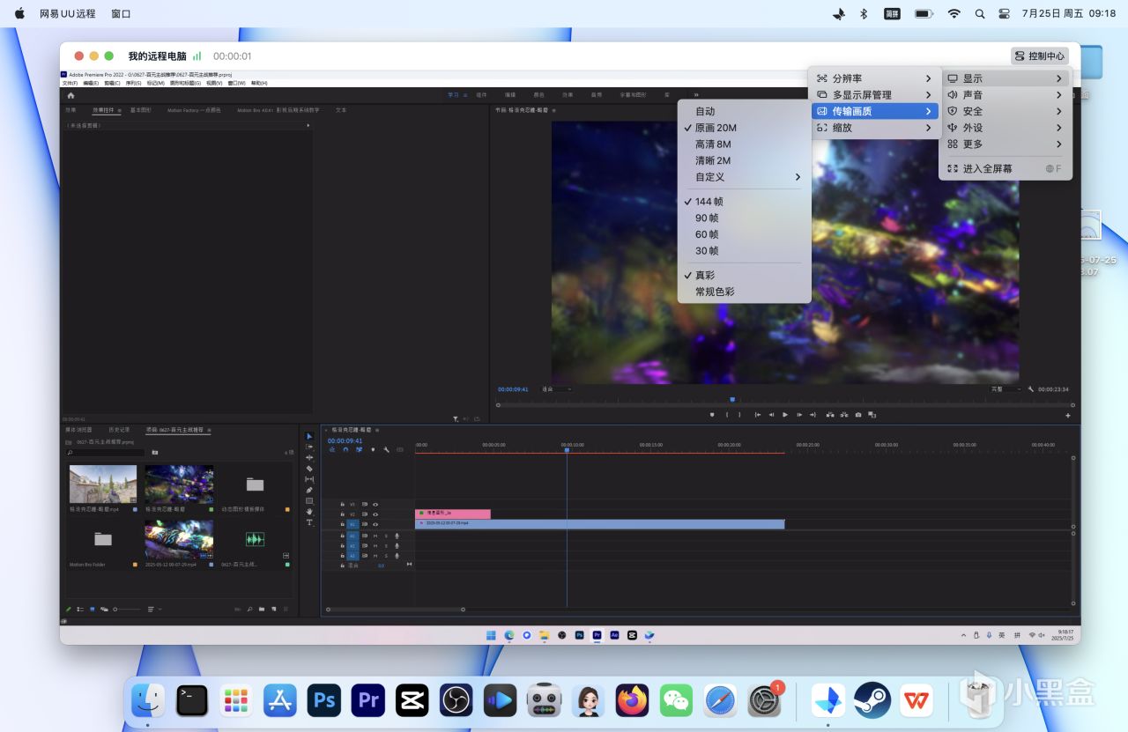Open the 窗口 menu in macOS menu bar
The width and height of the screenshot is (1128, 732).
[122, 14]
